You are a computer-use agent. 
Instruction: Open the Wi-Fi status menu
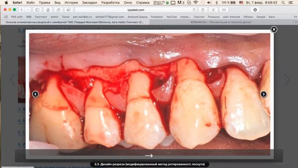click(196, 3)
